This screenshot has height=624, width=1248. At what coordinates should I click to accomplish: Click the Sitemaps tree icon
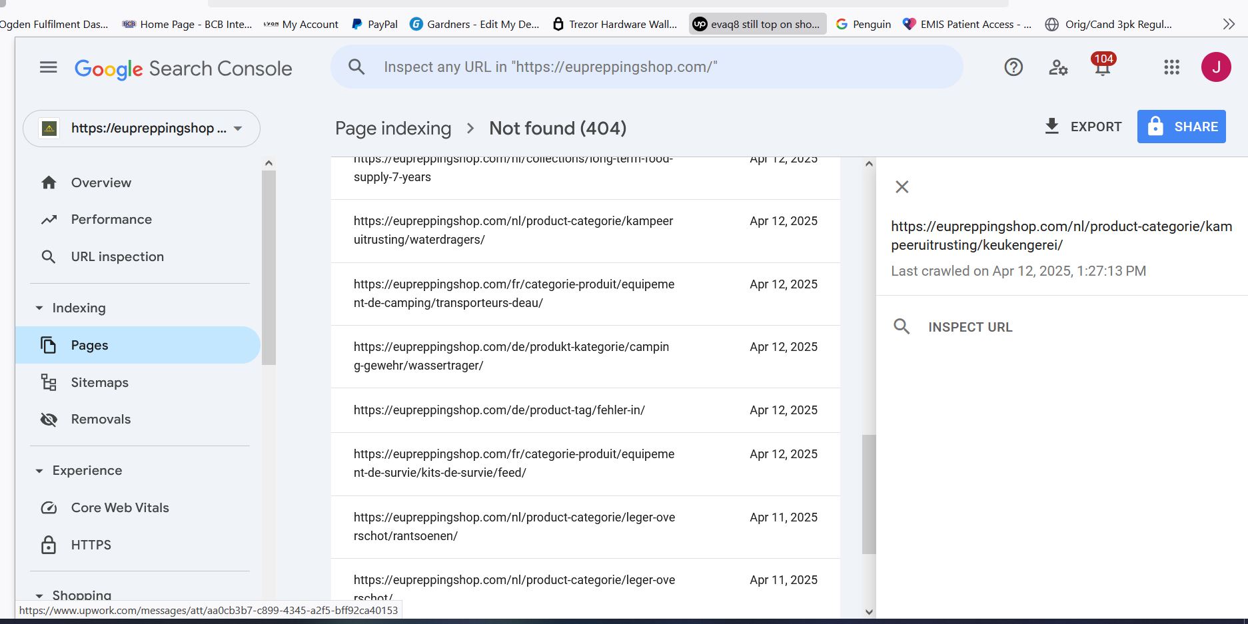tap(49, 382)
